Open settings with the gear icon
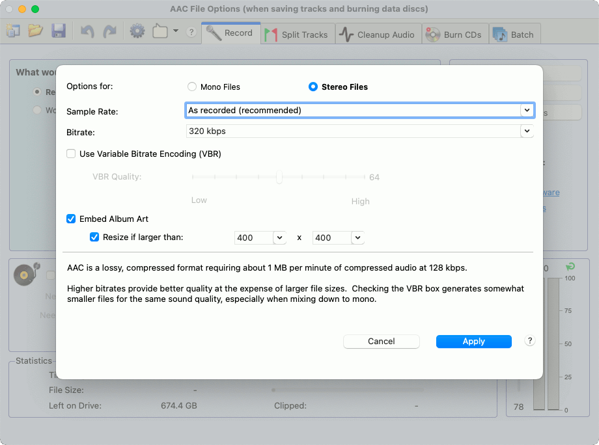599x445 pixels. 137,31
